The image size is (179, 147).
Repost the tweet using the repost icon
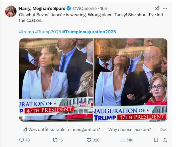tap(55, 140)
